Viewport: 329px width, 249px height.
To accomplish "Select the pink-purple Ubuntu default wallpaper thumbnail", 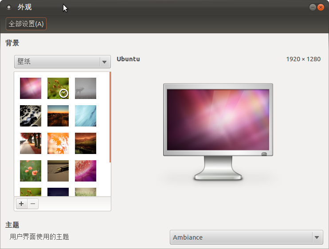I will click(31, 88).
